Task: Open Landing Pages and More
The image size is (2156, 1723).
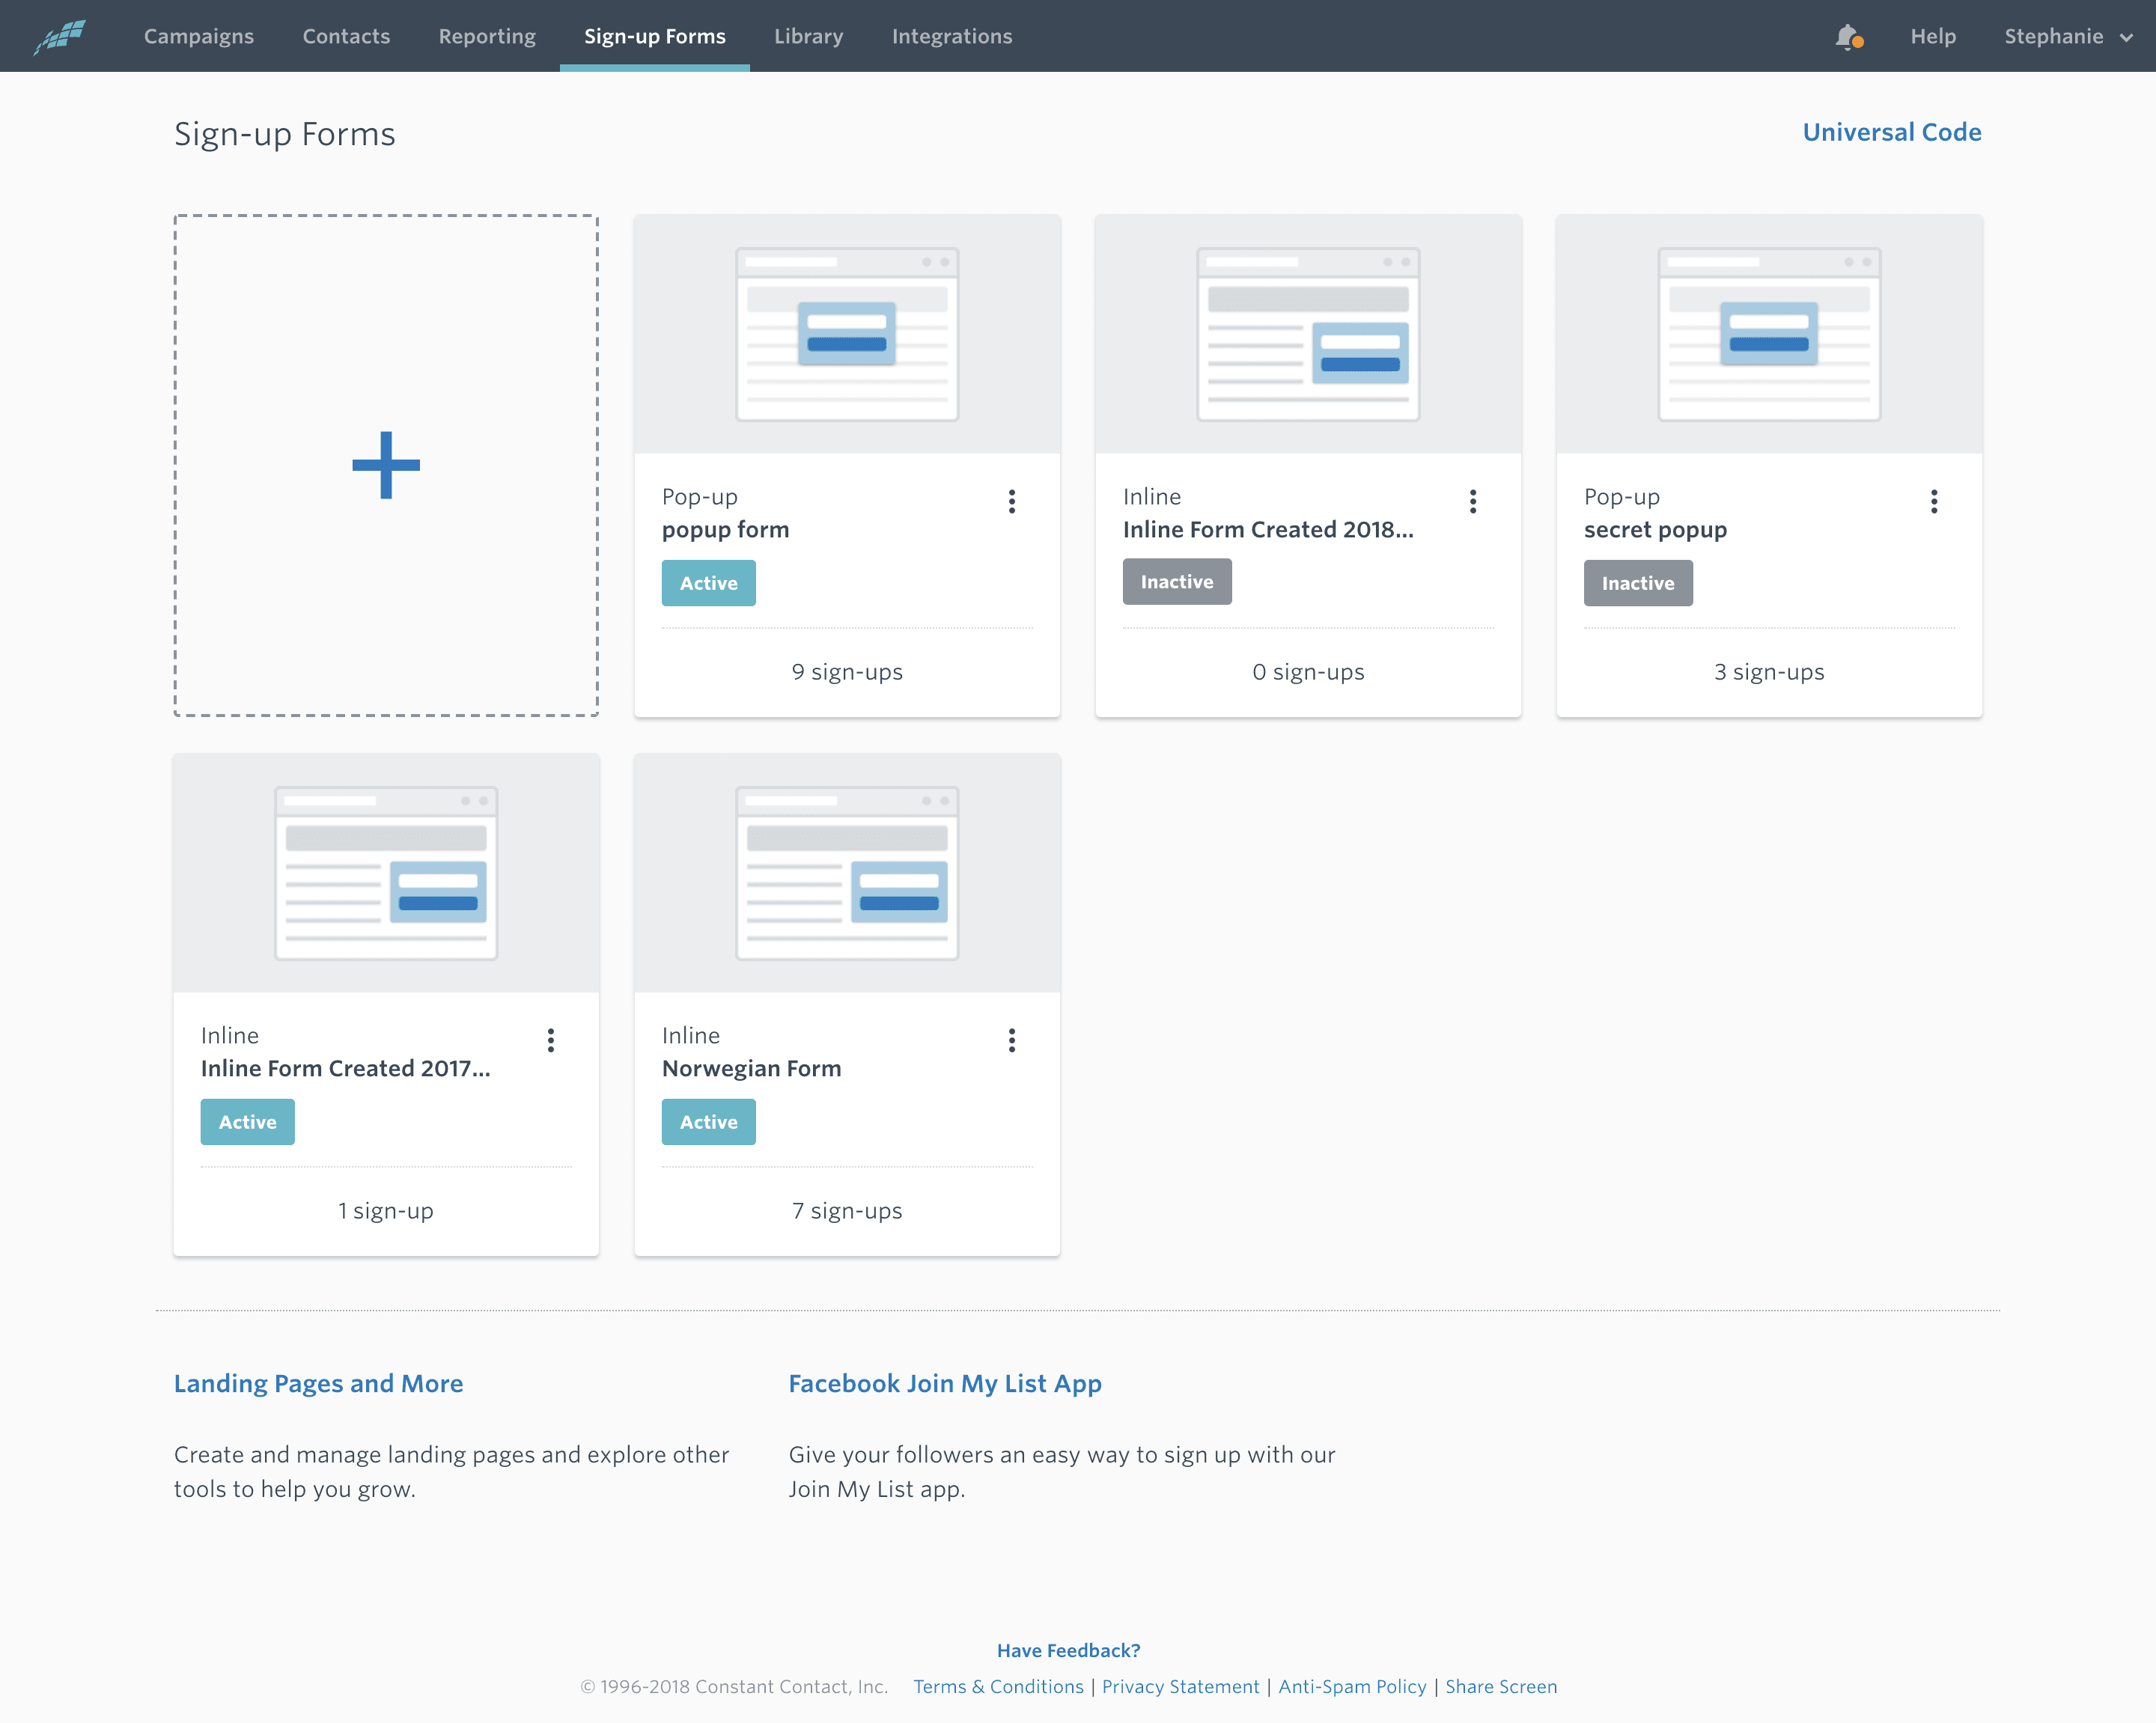Action: click(x=318, y=1383)
